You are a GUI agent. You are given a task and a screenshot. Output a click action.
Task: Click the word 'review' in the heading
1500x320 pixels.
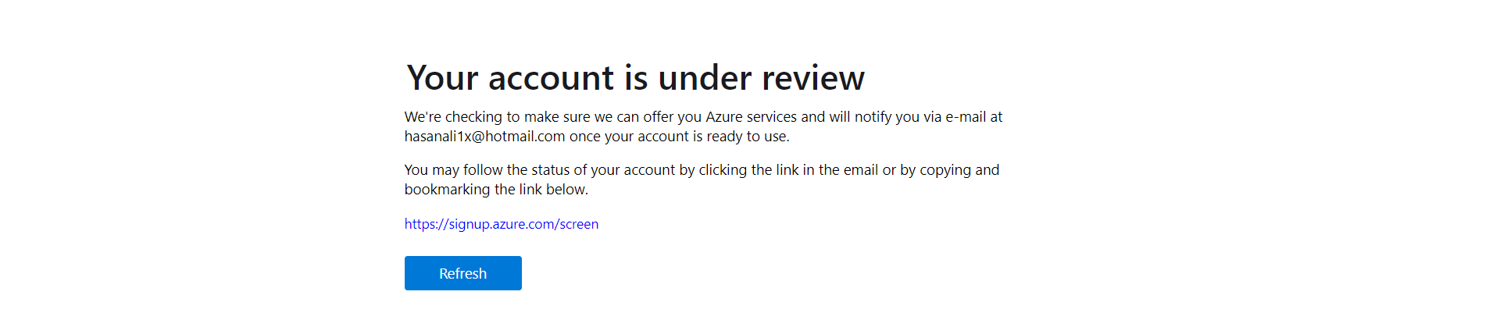[x=813, y=78]
